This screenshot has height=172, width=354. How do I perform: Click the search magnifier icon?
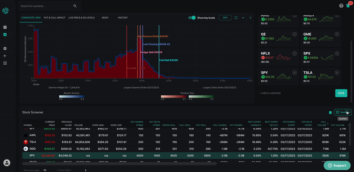tap(75, 6)
